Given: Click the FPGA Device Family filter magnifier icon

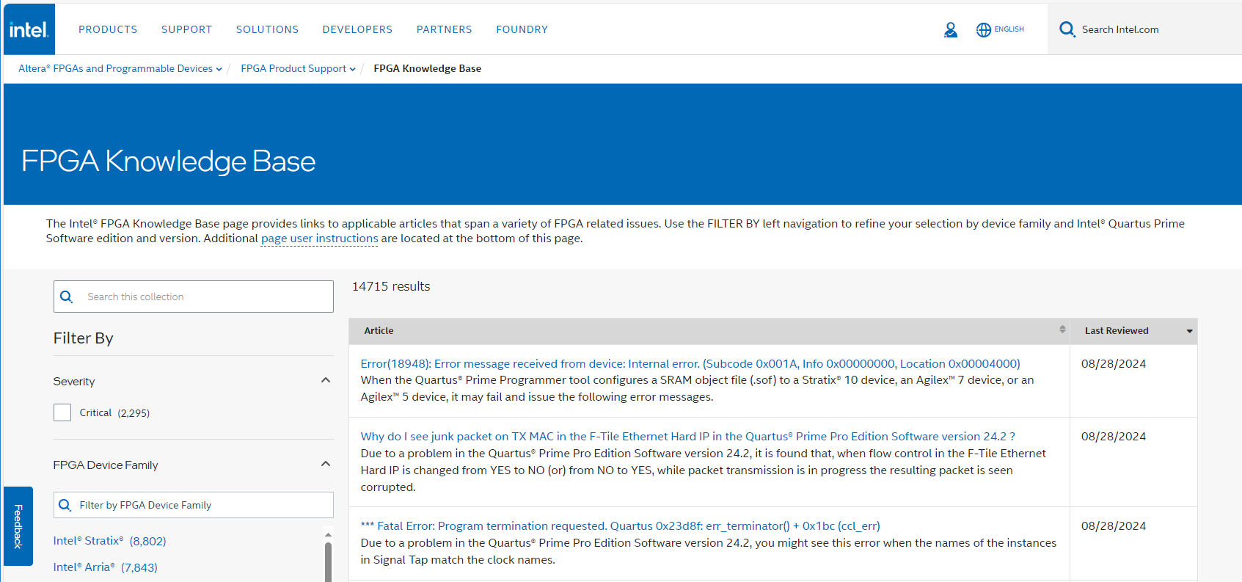Looking at the screenshot, I should point(65,505).
